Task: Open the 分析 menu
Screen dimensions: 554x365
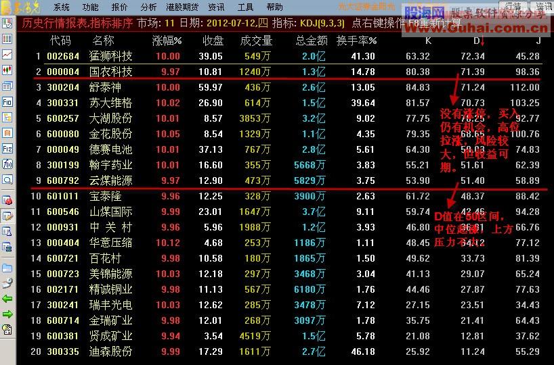Action: [x=148, y=7]
